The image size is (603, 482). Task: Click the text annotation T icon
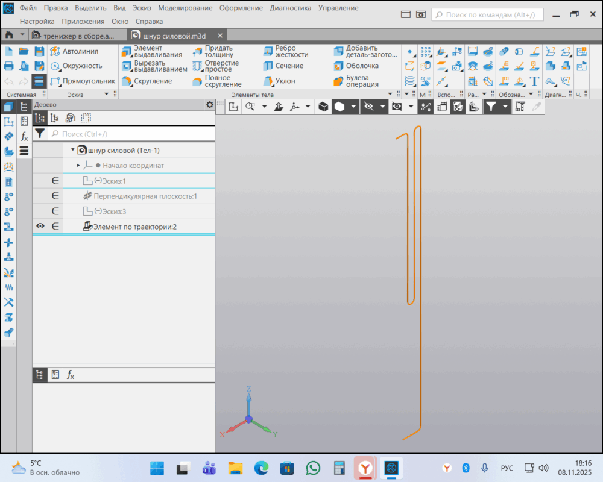(534, 81)
